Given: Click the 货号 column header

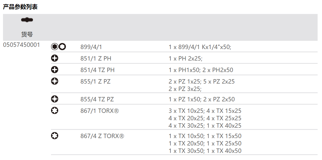Looking at the screenshot, I should point(27,34).
